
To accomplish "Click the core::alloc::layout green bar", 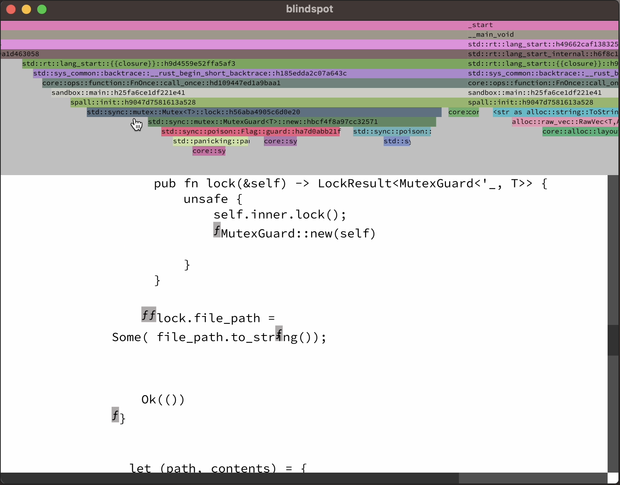I will [580, 132].
